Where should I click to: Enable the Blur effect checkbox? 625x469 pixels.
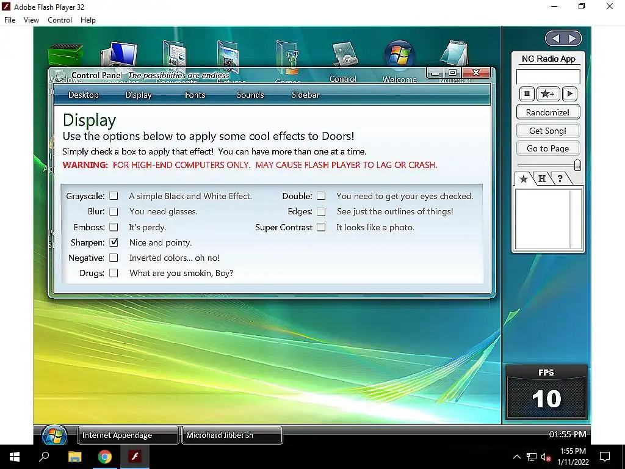point(114,211)
